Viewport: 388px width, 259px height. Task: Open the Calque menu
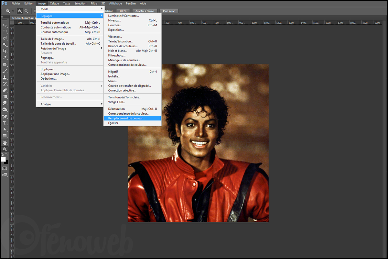click(x=54, y=4)
